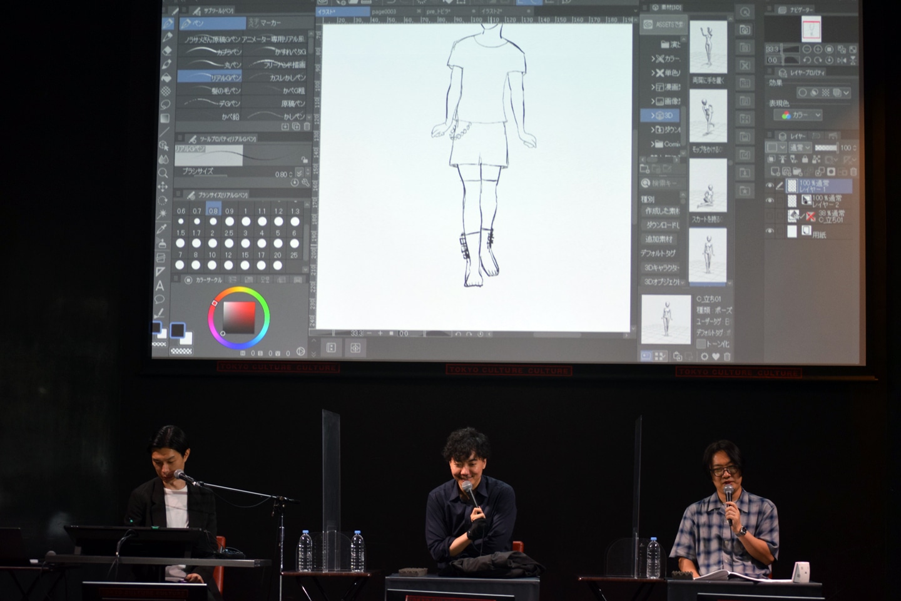Open the layer blend mode 通常 dropdown
Image resolution: width=901 pixels, height=601 pixels.
pos(799,148)
